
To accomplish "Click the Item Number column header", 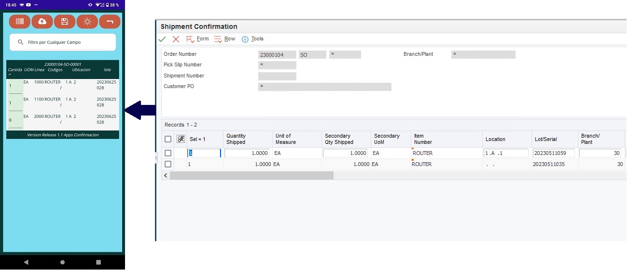I will point(447,139).
